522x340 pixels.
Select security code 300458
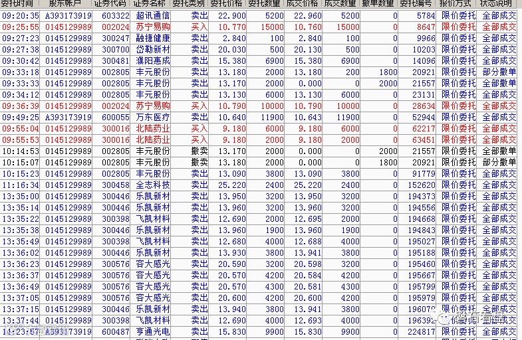click(x=116, y=185)
